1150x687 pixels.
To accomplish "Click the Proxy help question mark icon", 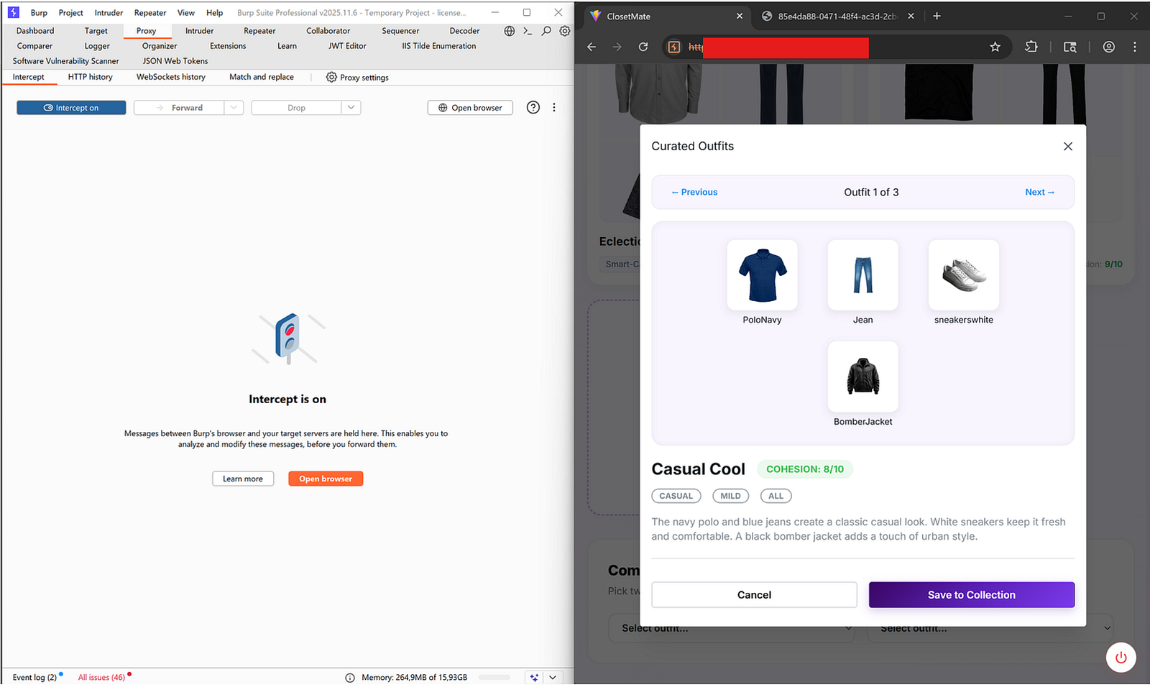I will pyautogui.click(x=533, y=108).
